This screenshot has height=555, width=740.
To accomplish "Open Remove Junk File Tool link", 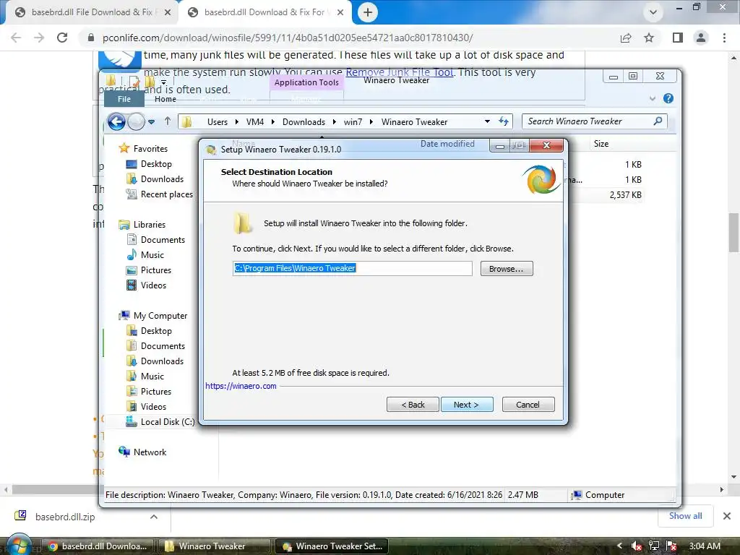I will (x=399, y=72).
